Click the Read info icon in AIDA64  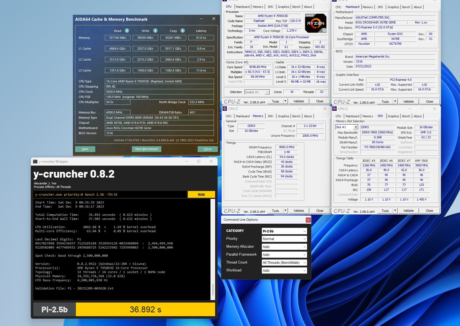click(127, 31)
